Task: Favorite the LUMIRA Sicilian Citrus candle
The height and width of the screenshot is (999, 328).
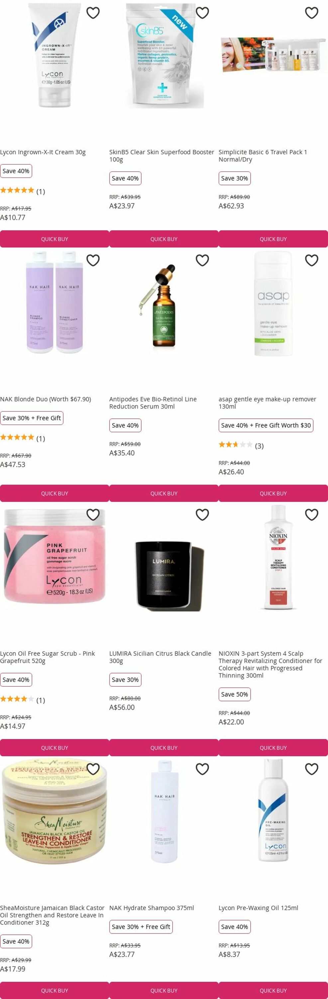Action: pyautogui.click(x=202, y=514)
